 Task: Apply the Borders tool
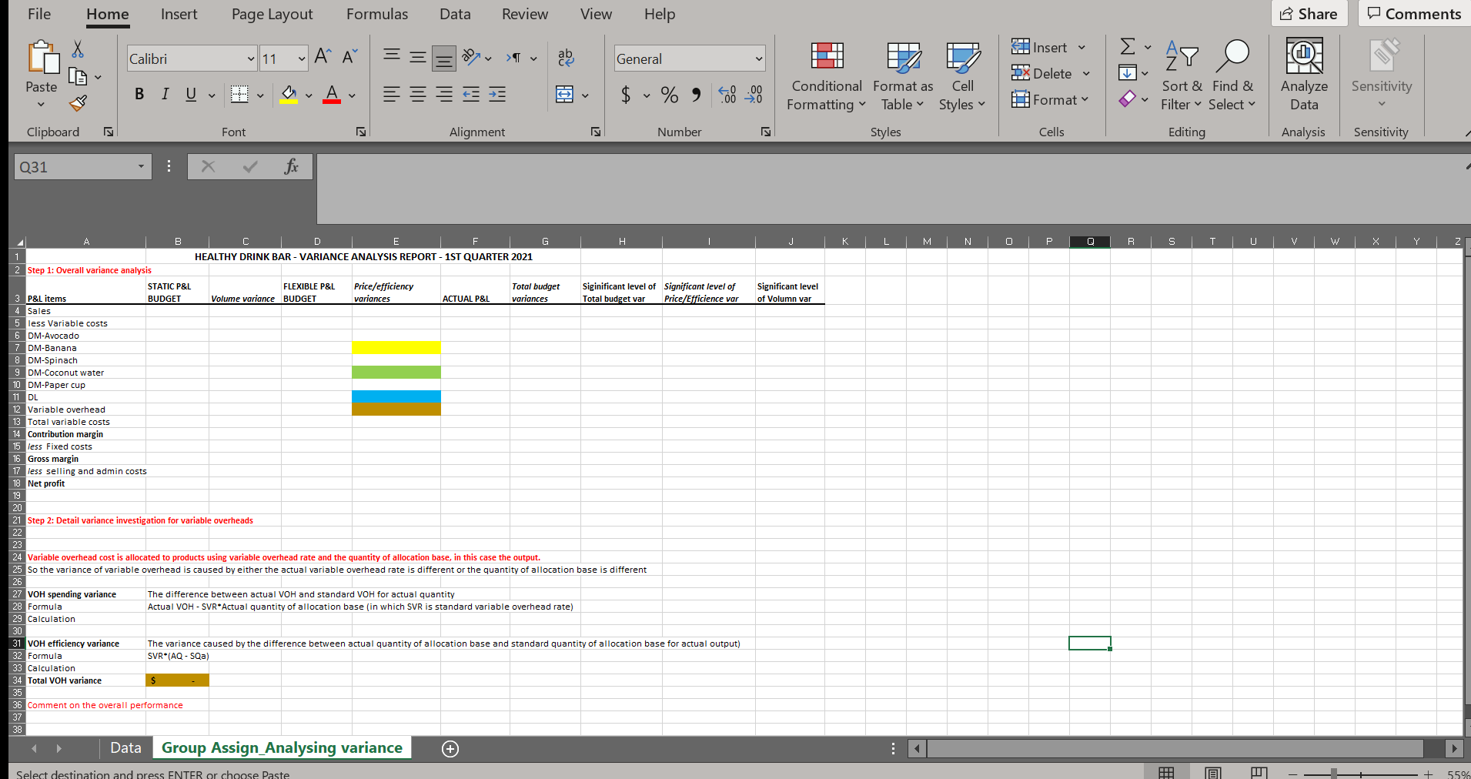tap(239, 95)
